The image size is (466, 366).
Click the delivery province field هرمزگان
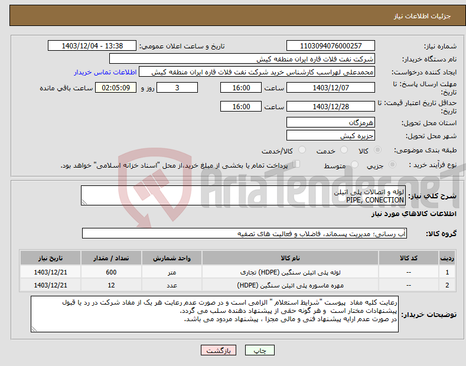pos(331,122)
